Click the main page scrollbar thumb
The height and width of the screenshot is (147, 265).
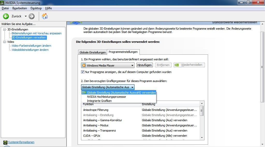(x=262, y=67)
